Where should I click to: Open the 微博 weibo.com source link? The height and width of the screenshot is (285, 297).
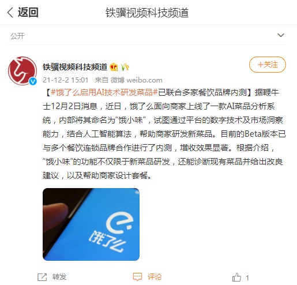click(136, 80)
